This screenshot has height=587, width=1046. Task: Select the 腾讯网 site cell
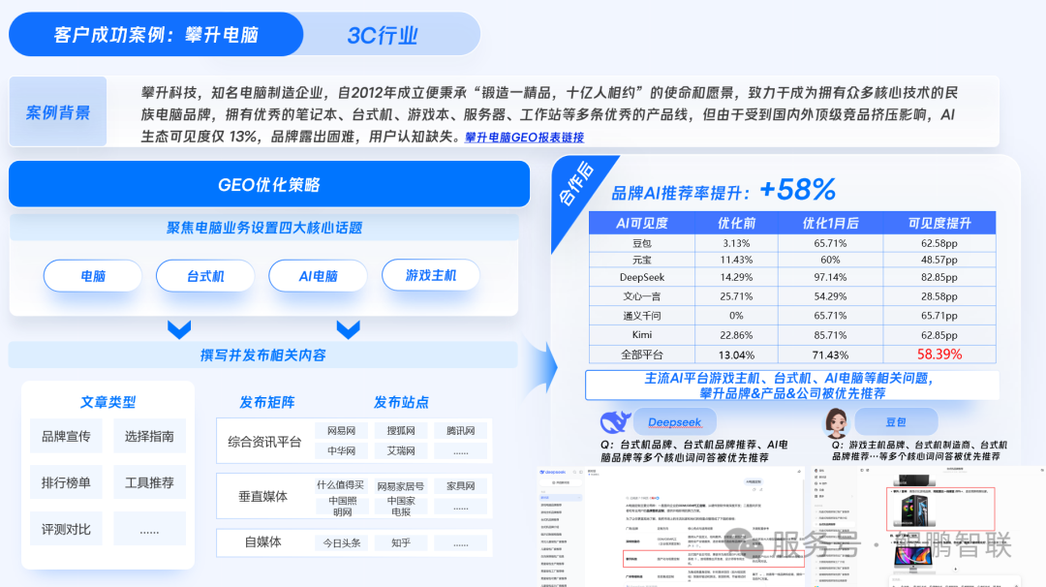pos(460,431)
